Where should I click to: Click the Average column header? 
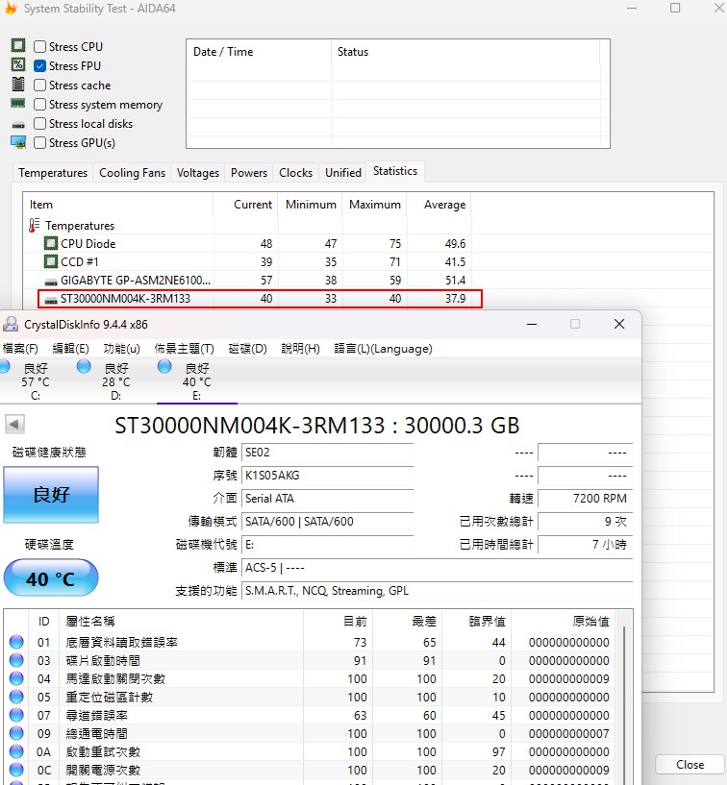pyautogui.click(x=439, y=205)
